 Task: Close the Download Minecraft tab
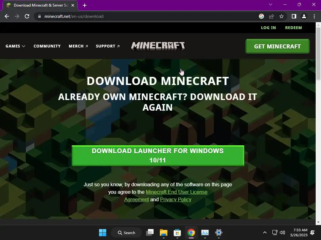(x=73, y=5)
